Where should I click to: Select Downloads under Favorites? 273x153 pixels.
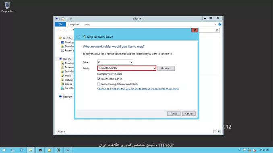click(67, 46)
